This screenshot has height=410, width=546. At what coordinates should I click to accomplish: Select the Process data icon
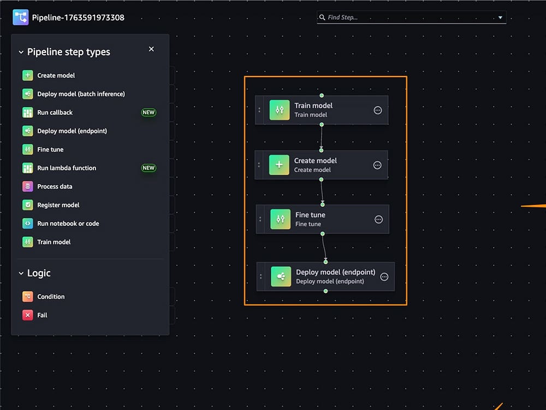pos(27,186)
